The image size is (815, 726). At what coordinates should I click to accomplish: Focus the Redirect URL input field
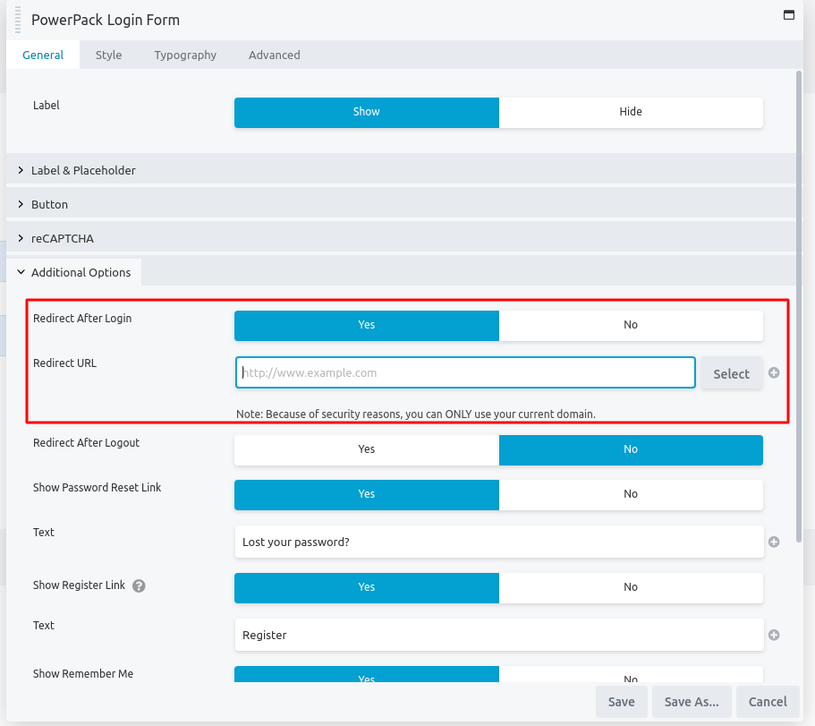coord(465,372)
